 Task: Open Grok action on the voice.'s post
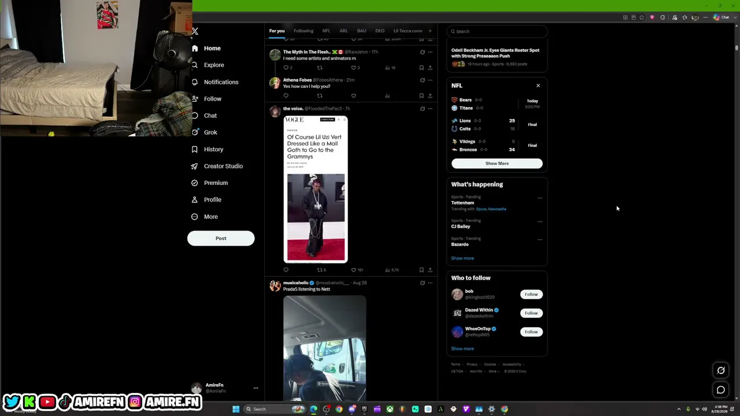422,109
